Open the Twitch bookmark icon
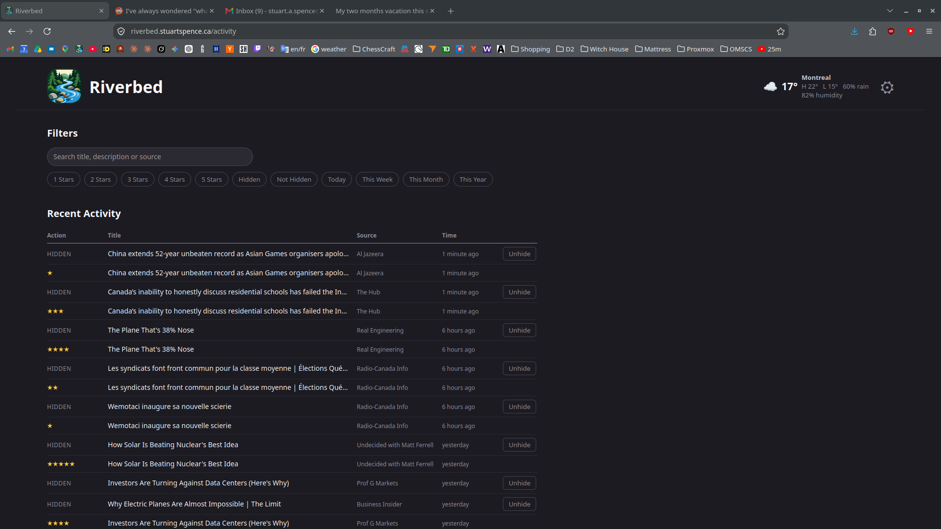The width and height of the screenshot is (941, 529). (x=257, y=49)
